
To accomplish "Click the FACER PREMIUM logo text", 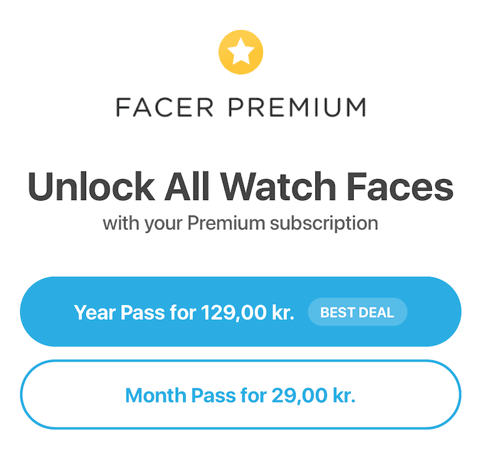I will [241, 107].
